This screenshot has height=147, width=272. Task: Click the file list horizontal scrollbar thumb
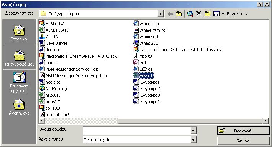coord(190,121)
